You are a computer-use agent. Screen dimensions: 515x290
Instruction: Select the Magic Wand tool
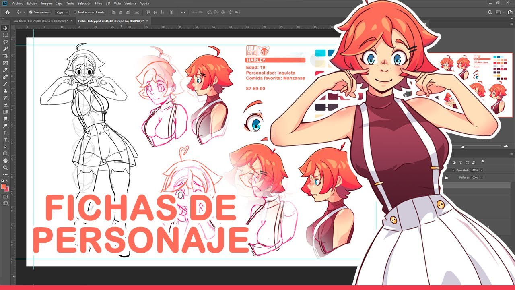(x=6, y=49)
